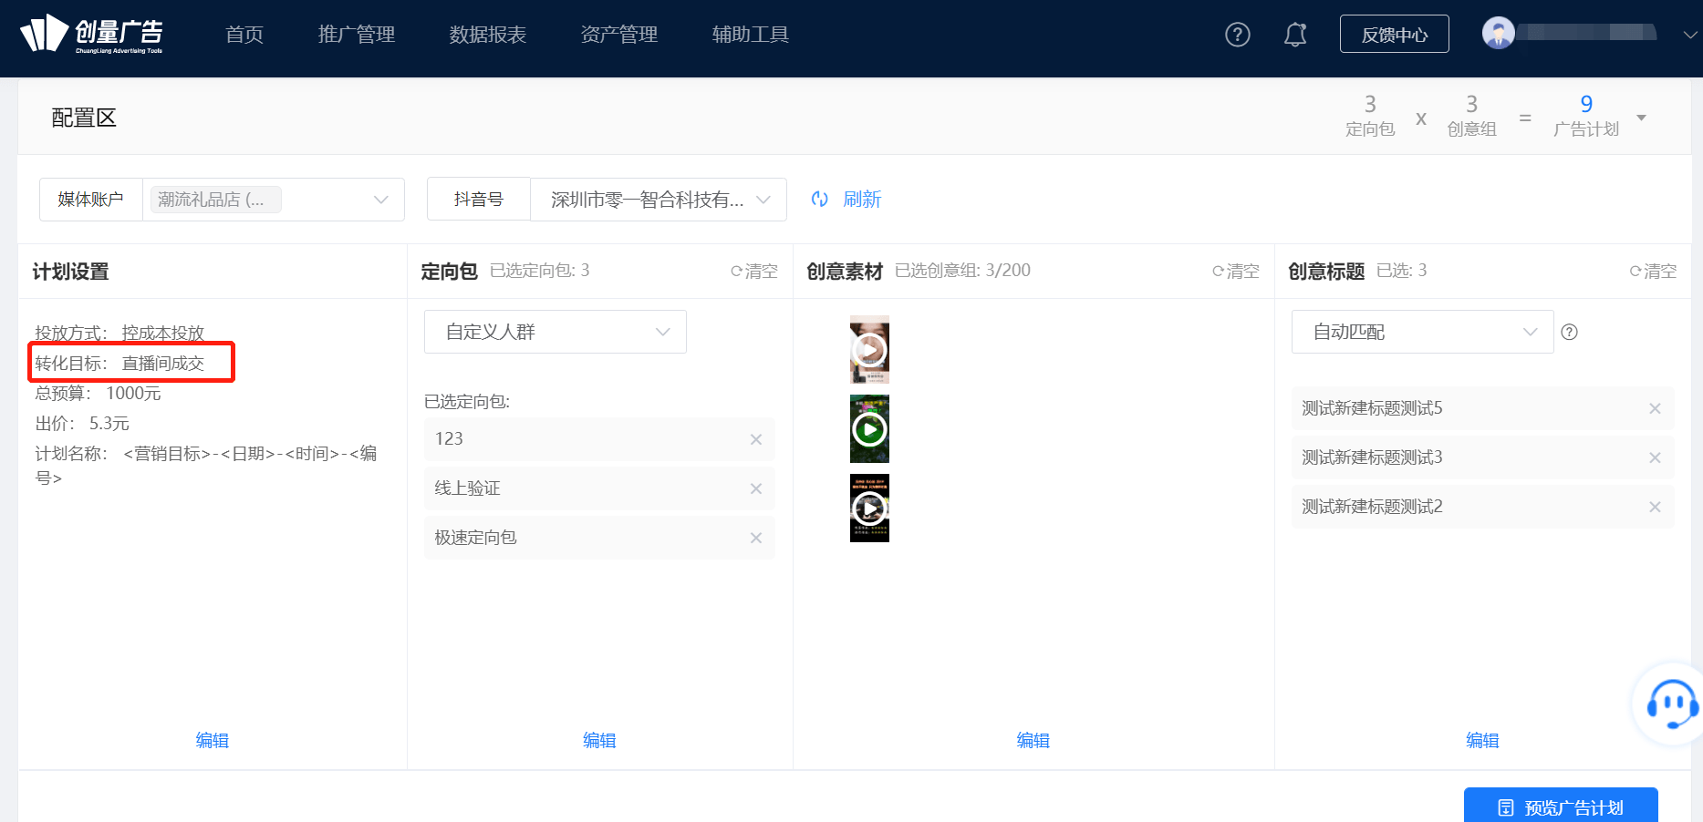Click 编辑 under the 计划设置 panel
The height and width of the screenshot is (822, 1703).
212,740
